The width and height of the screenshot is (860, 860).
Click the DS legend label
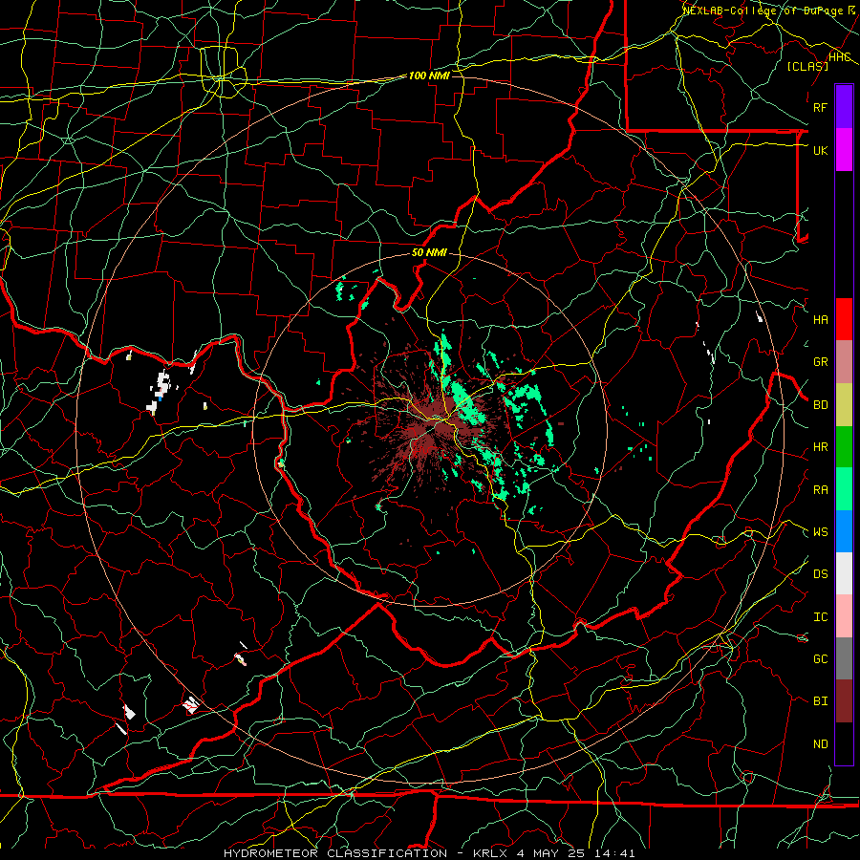click(x=820, y=574)
